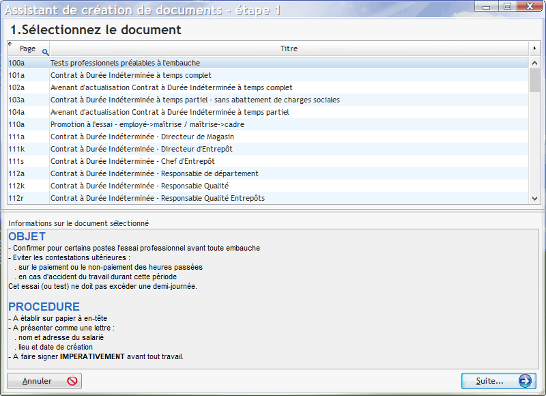Viewport: 546px width, 396px height.
Task: Click the document list scrollbar thumb
Action: pos(534,80)
